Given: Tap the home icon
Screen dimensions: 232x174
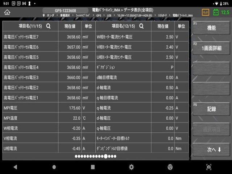Looking at the screenshot, I should [x=7, y=12].
